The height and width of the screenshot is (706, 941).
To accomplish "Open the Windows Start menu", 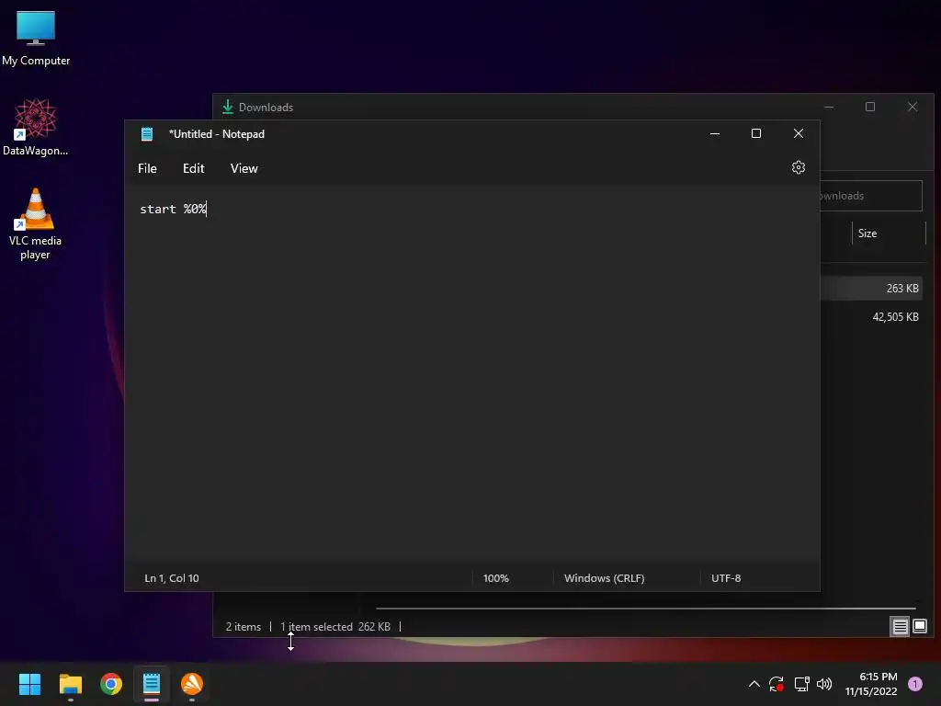I will 29,684.
